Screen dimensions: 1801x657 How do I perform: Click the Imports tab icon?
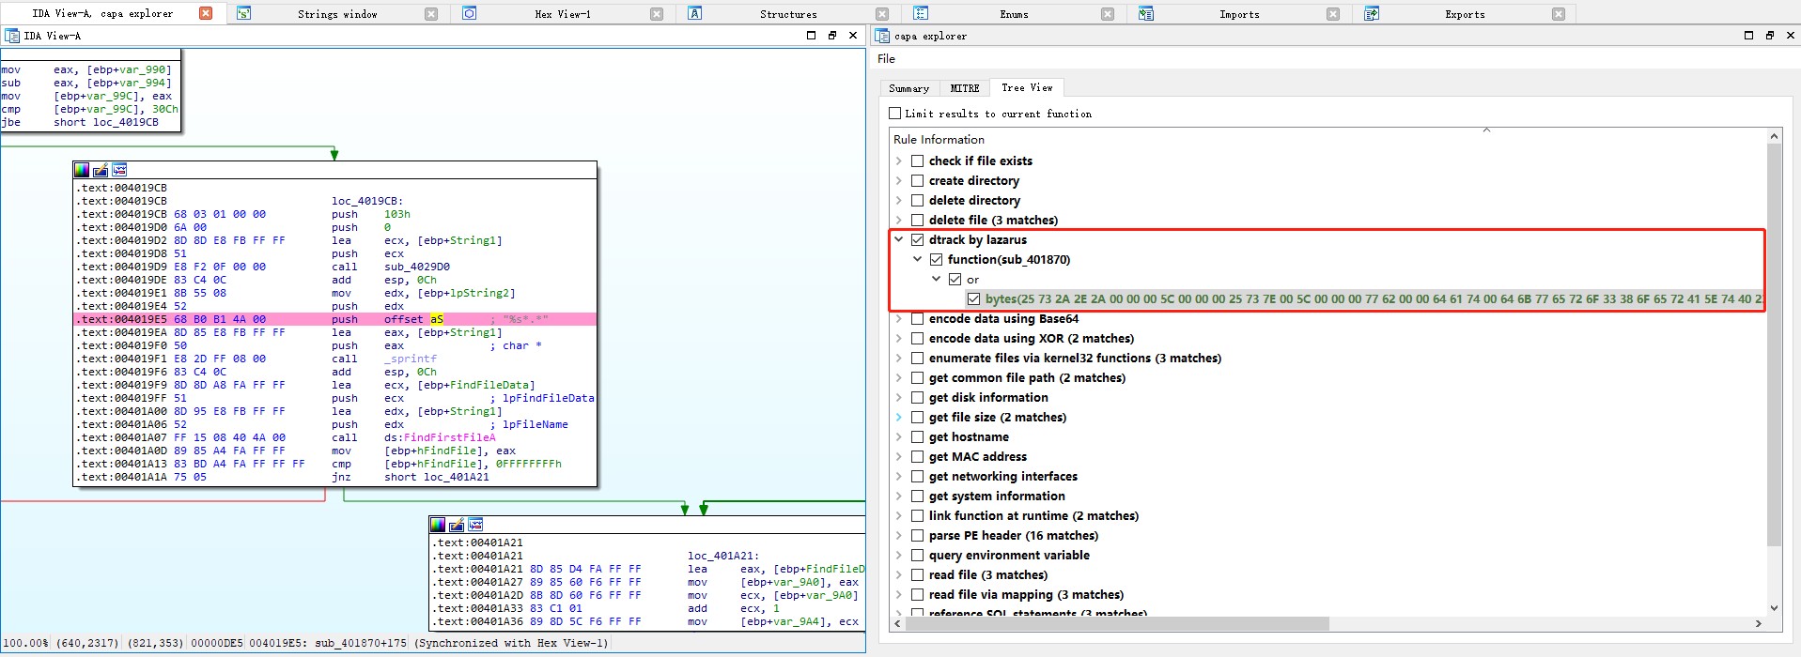point(1146,13)
